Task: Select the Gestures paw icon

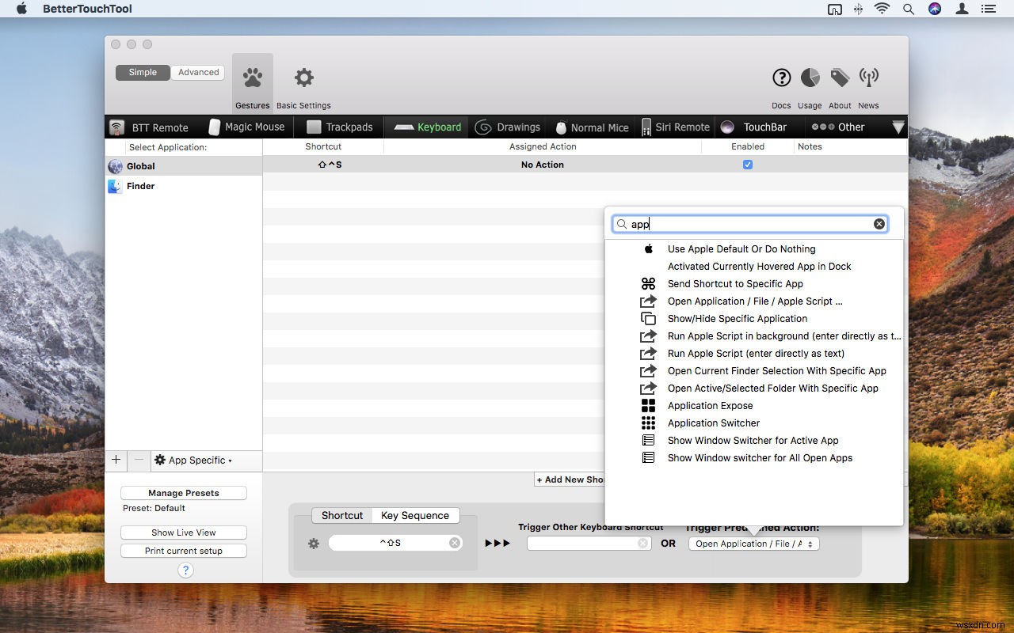Action: tap(252, 76)
